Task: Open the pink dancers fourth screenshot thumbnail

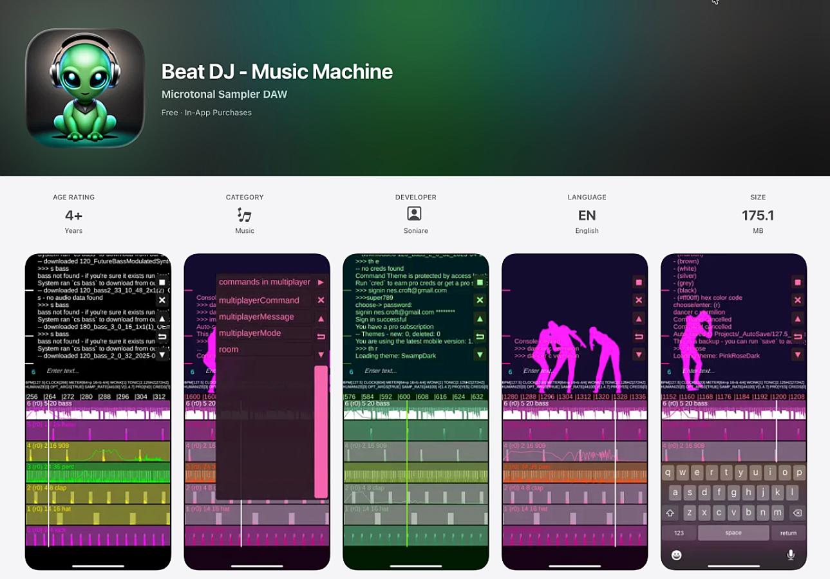Action: pos(574,412)
